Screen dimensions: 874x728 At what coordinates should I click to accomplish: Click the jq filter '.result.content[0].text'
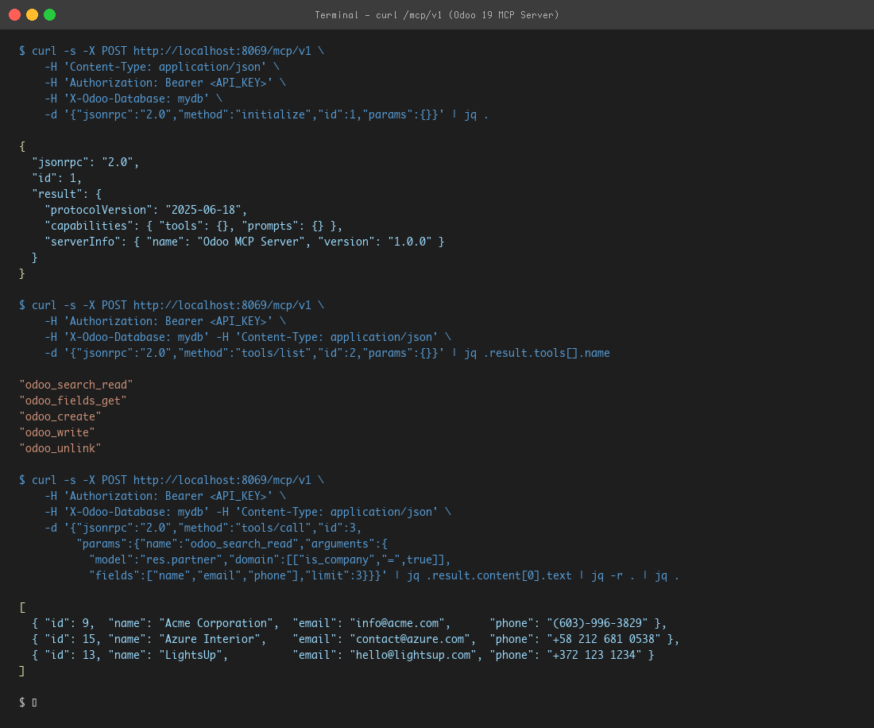[x=499, y=576]
